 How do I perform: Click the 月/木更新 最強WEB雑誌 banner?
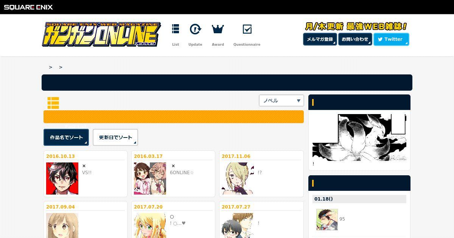[x=356, y=26]
